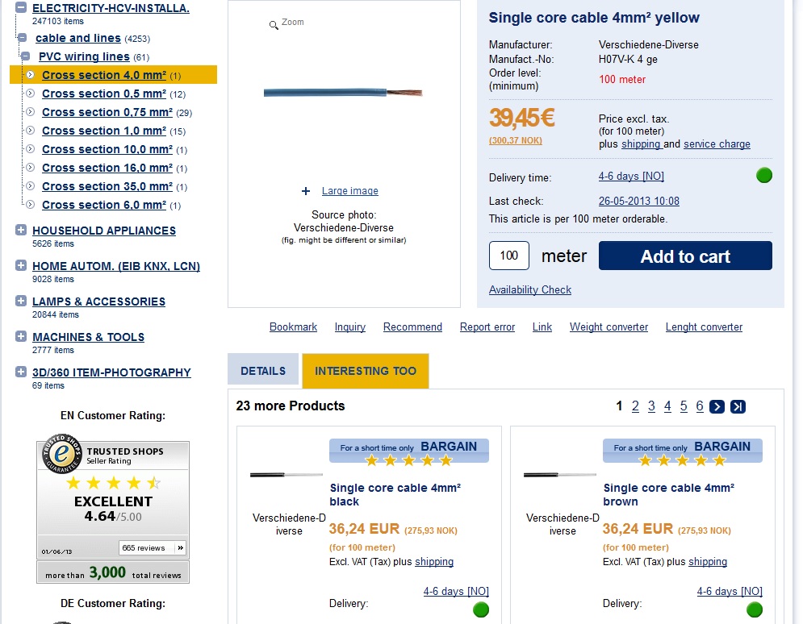Collapse the ELECTRICITY-HCV-INSTALLA. category
803x624 pixels.
pos(21,8)
